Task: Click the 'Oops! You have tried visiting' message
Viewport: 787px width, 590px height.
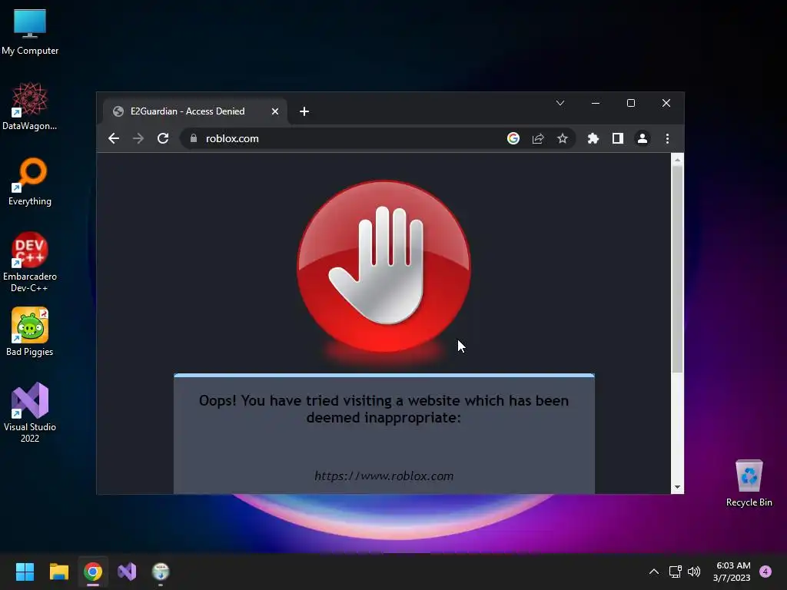Action: 384,409
